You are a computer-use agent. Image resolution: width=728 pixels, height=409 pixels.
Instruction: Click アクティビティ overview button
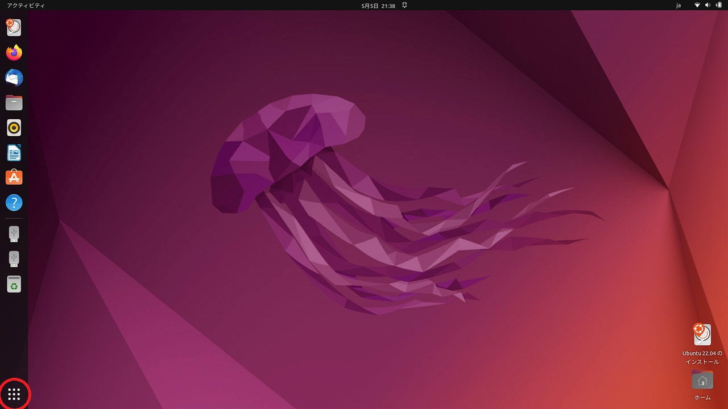26,5
